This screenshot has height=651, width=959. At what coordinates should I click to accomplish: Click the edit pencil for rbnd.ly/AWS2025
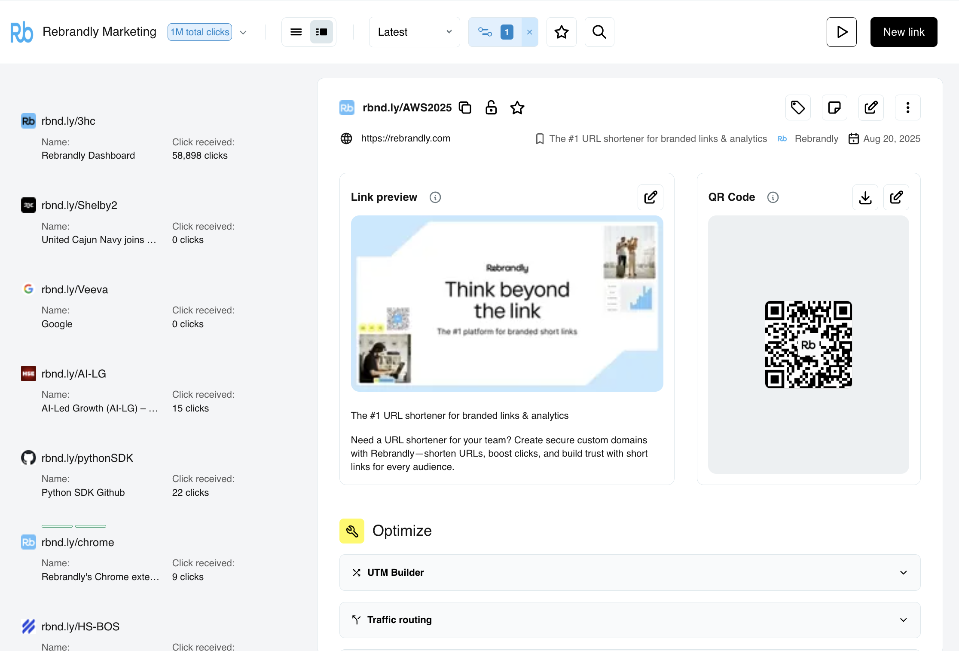871,107
